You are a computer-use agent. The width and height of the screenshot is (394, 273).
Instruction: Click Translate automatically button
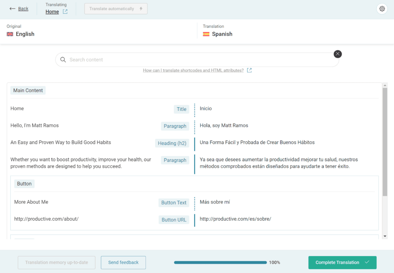116,9
